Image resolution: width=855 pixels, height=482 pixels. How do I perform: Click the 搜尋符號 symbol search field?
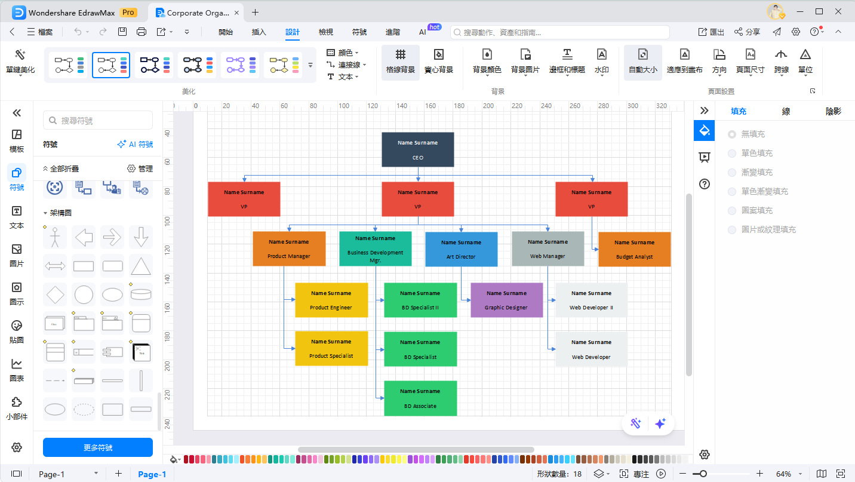coord(98,121)
